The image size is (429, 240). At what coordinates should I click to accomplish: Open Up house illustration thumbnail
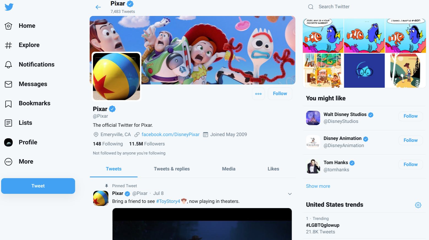[323, 71]
